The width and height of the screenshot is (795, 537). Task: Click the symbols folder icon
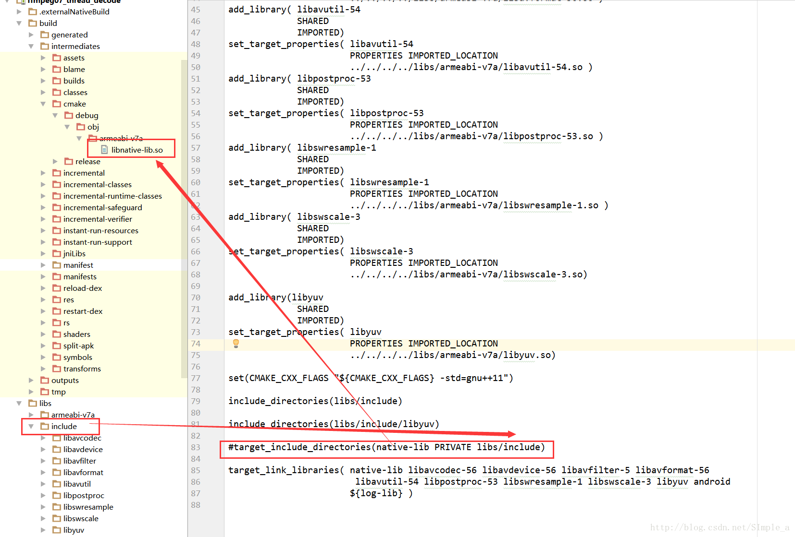point(57,357)
